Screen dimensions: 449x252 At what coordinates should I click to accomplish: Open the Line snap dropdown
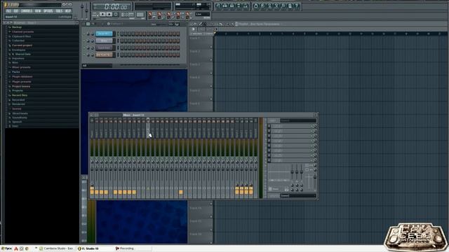point(203,14)
